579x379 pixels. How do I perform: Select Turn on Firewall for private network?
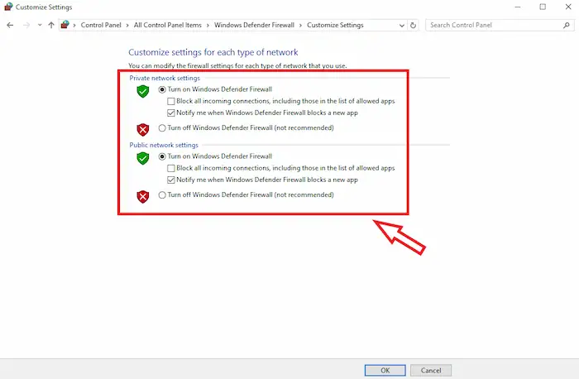coord(162,89)
